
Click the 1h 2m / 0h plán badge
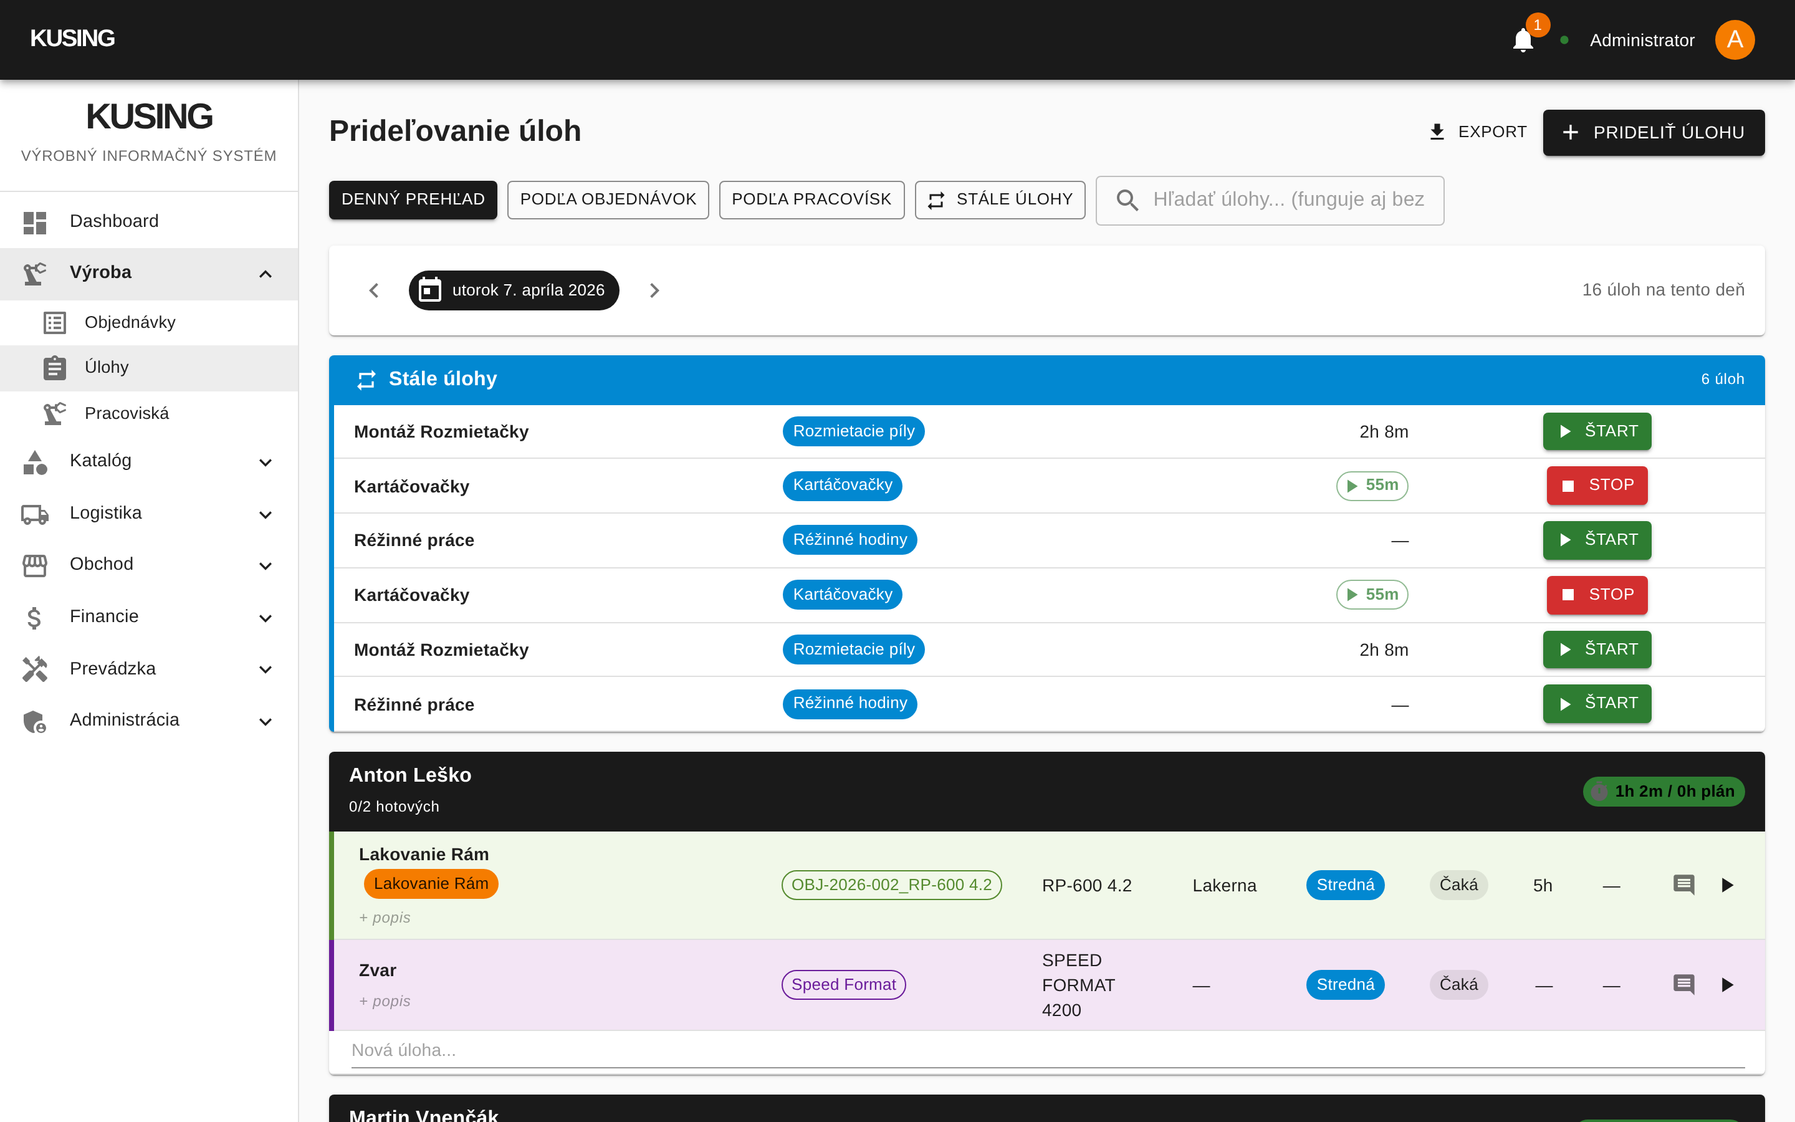pyautogui.click(x=1663, y=792)
